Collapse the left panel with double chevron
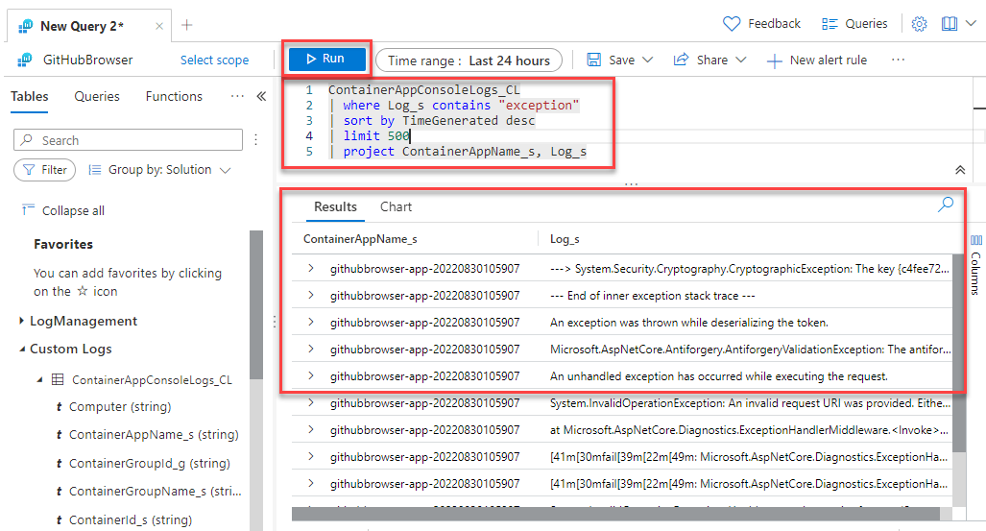Image resolution: width=986 pixels, height=531 pixels. pos(261,96)
